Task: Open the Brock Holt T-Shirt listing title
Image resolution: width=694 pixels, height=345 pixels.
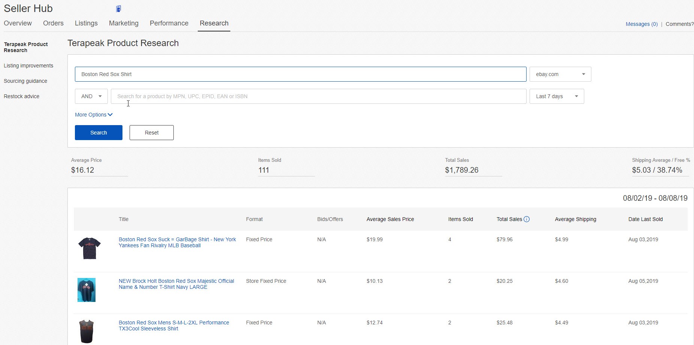Action: [176, 284]
